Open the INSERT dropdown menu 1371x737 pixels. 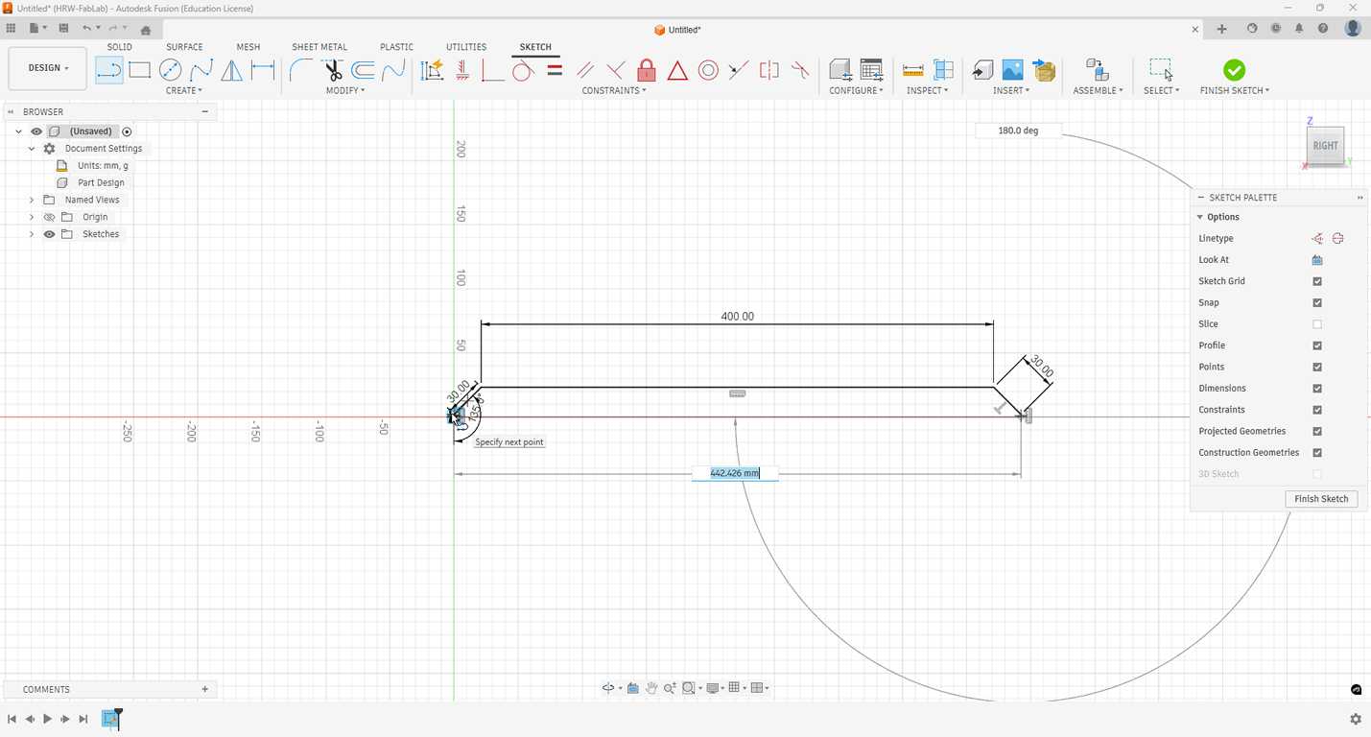1012,90
